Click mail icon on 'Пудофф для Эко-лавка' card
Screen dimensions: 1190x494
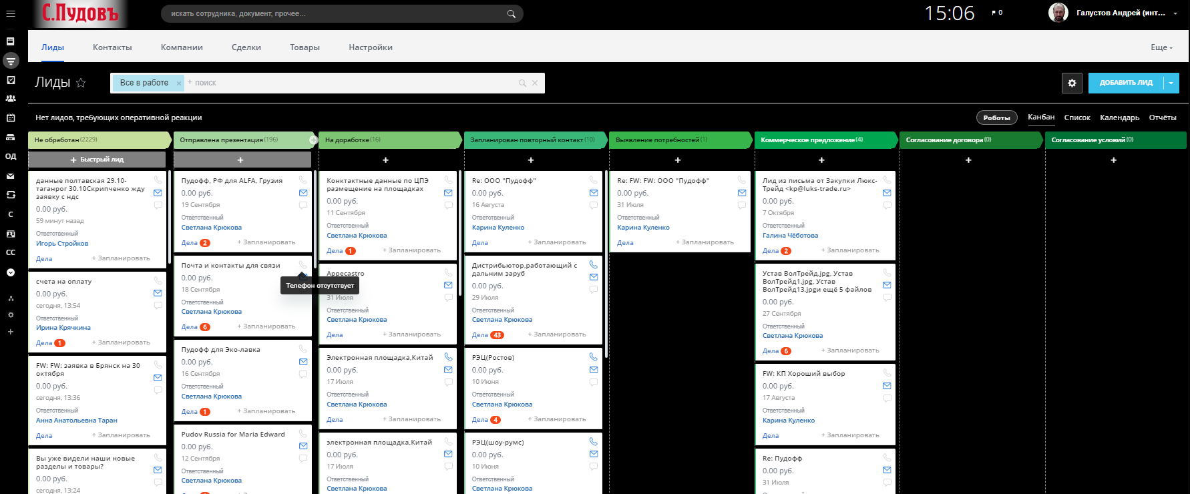(x=303, y=362)
